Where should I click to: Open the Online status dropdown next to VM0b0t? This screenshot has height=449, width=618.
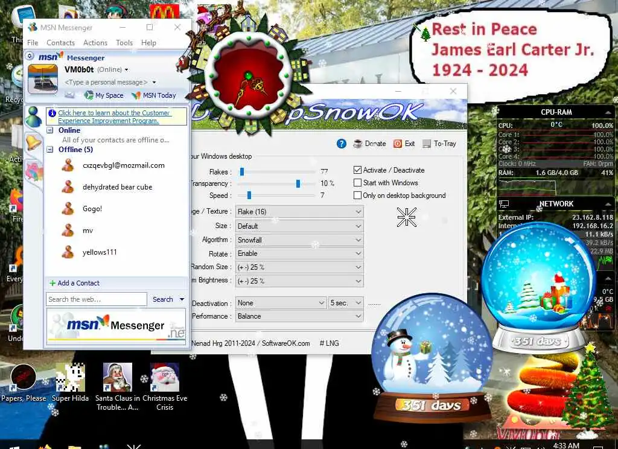(x=127, y=70)
